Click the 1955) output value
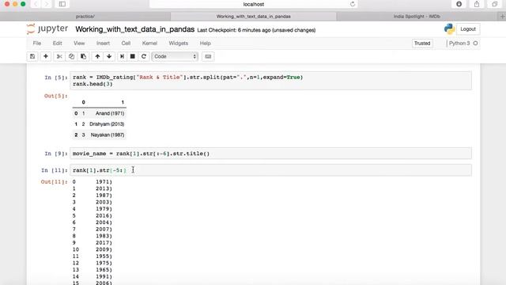Screen dimensions: 506x285 104,256
